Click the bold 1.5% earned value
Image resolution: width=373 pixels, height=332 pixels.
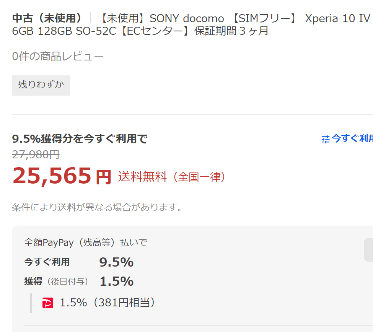(116, 282)
